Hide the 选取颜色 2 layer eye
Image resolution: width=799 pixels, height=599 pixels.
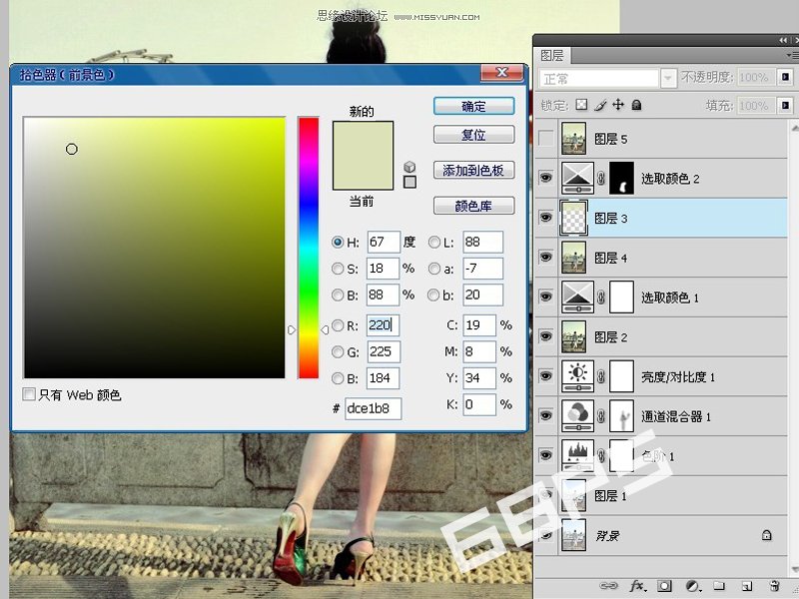(545, 178)
